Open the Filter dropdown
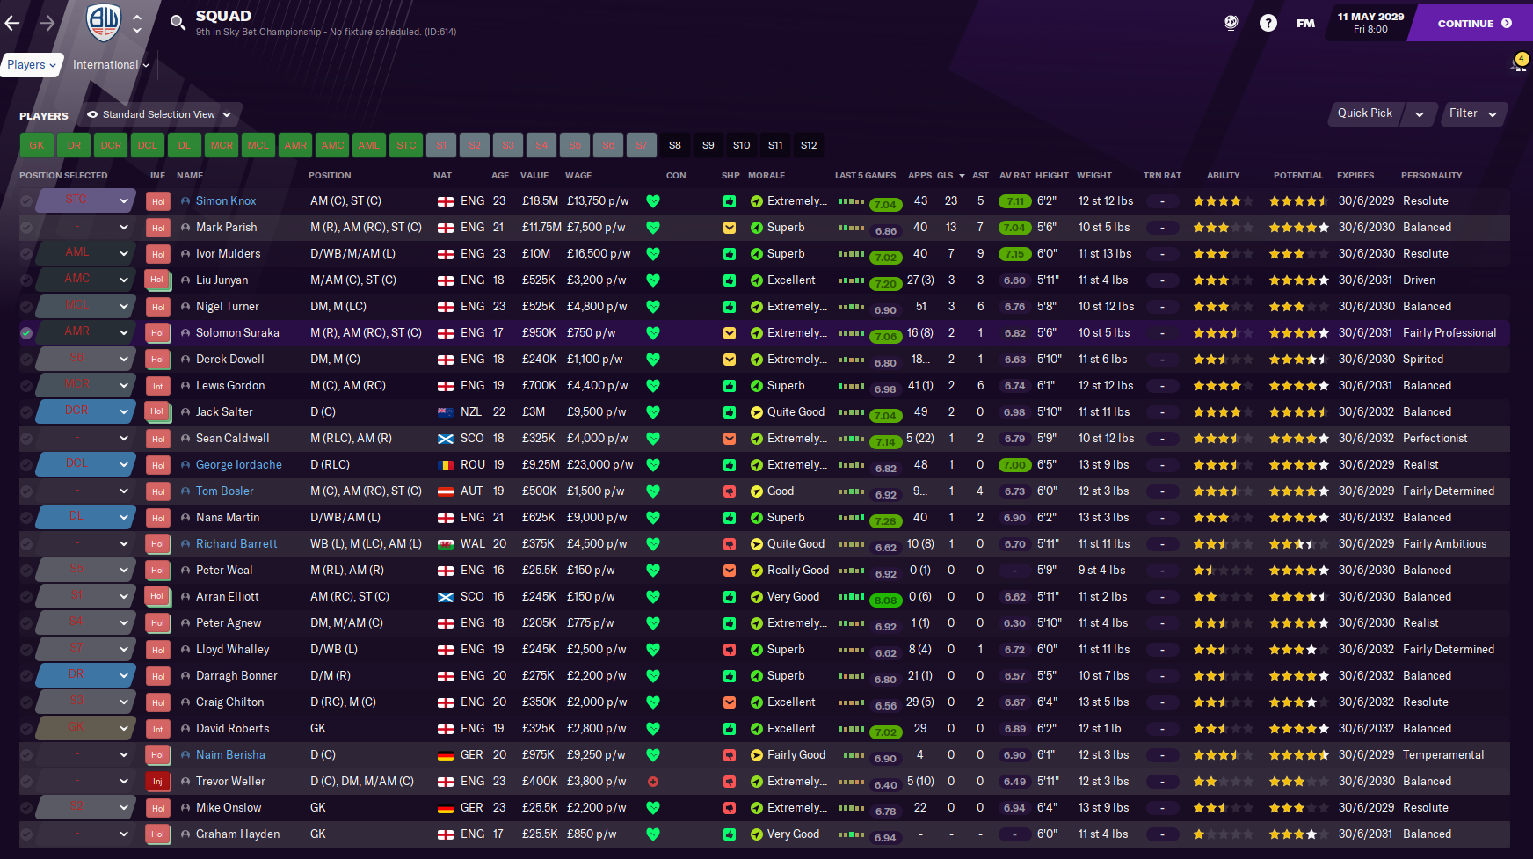1533x859 pixels. point(1473,113)
